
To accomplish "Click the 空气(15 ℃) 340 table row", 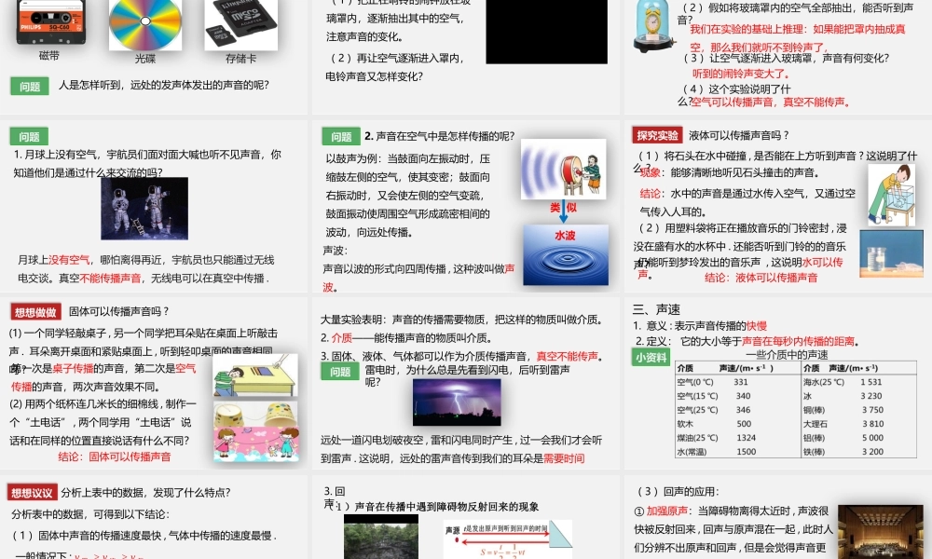I will (737, 396).
